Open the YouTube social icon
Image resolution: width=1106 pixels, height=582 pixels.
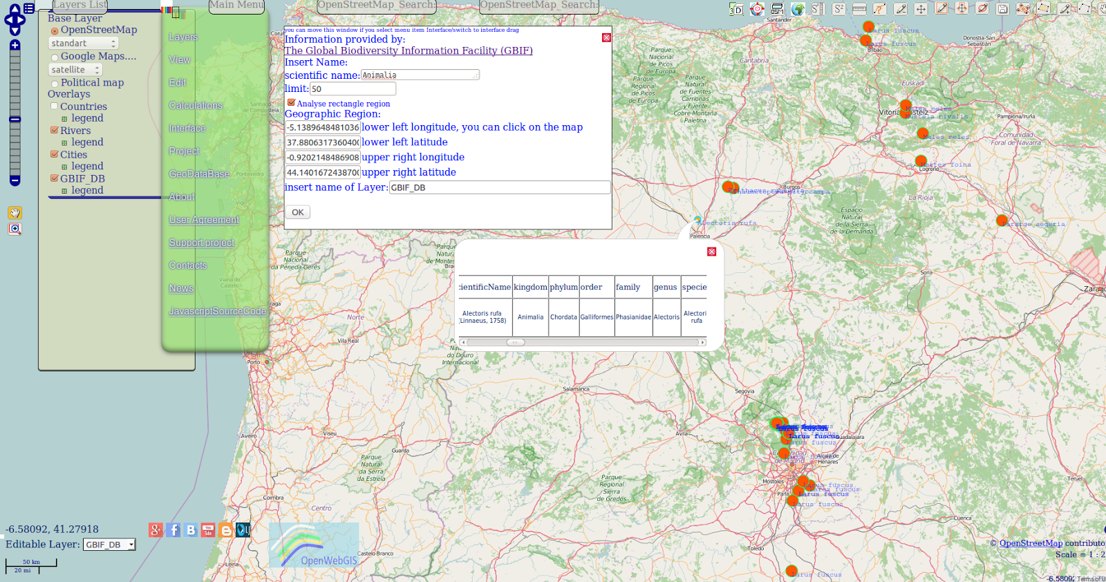tap(208, 530)
